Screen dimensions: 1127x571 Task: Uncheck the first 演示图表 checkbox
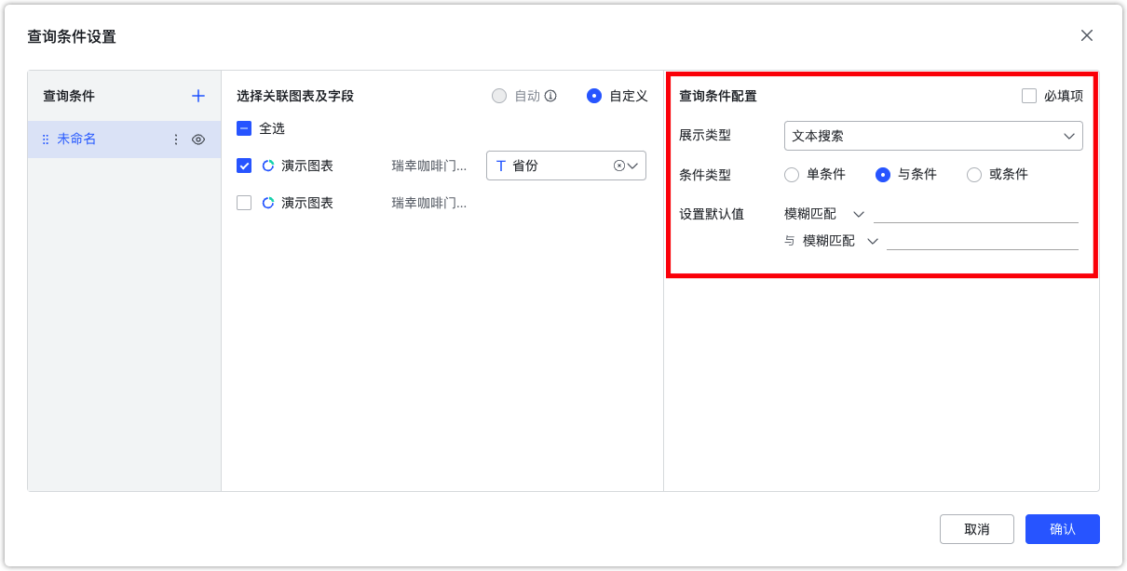[x=244, y=166]
